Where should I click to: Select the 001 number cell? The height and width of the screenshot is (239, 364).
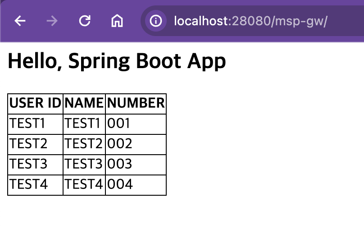136,124
